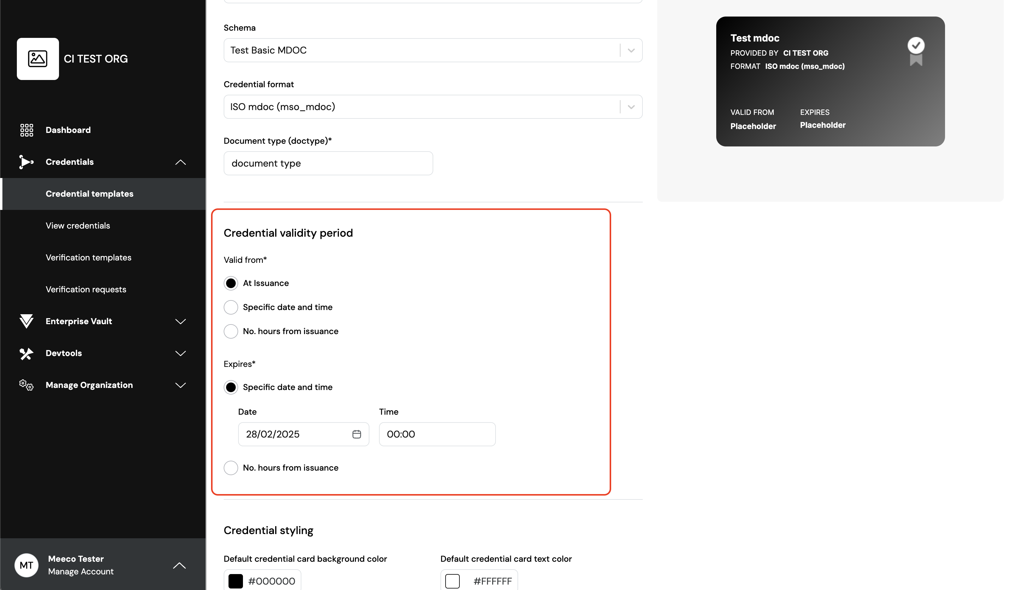Click the Credentials menu label
Viewport: 1020px width, 590px height.
[x=70, y=162]
